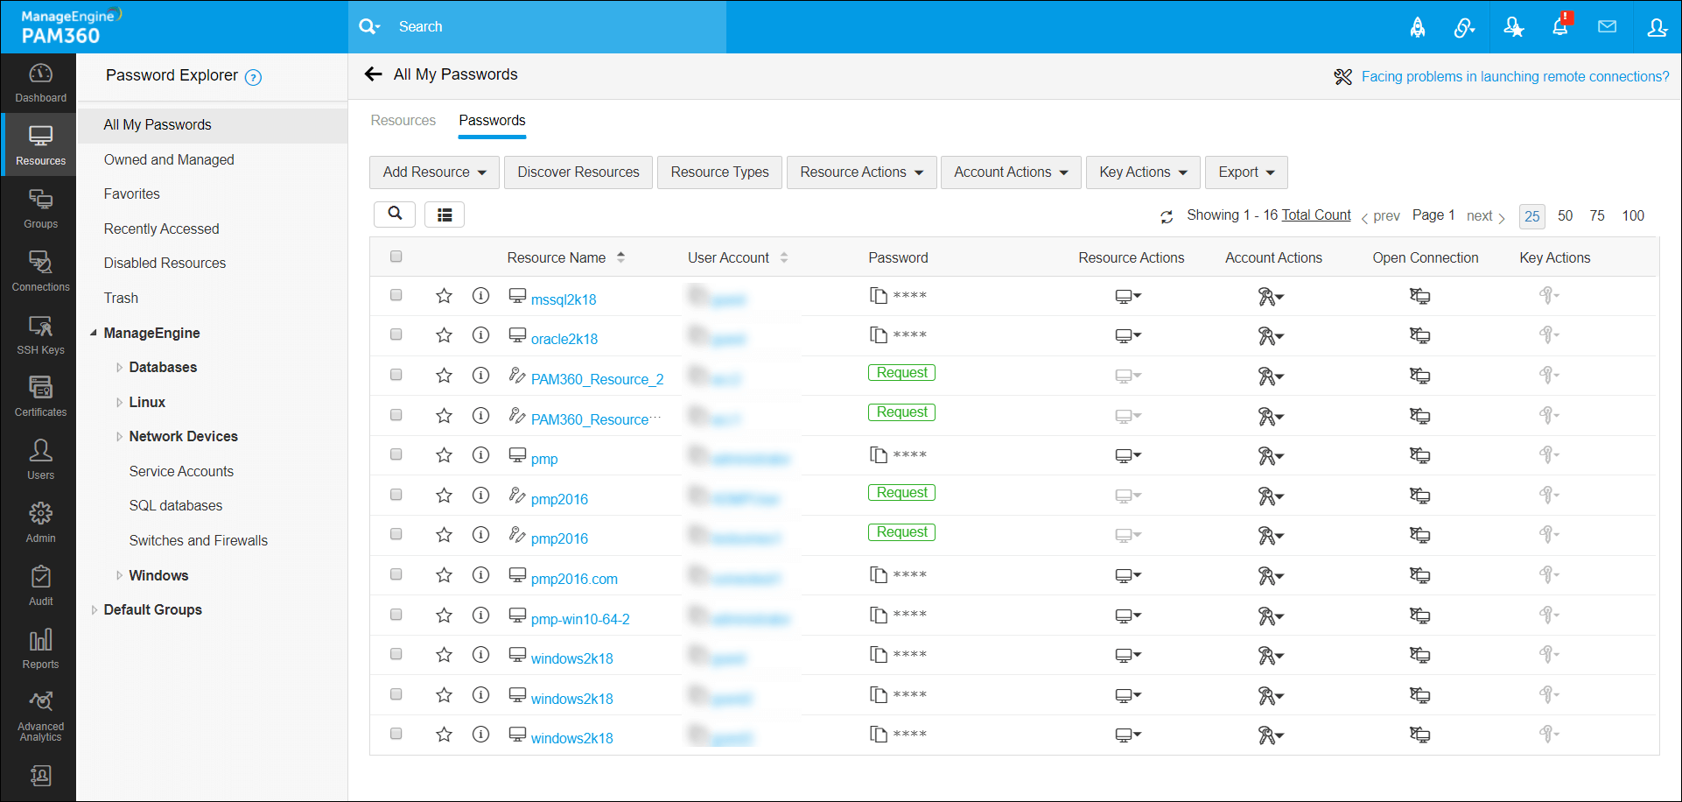The height and width of the screenshot is (802, 1682).
Task: Select the PAM360_Resource_2 row checkbox
Action: [396, 375]
